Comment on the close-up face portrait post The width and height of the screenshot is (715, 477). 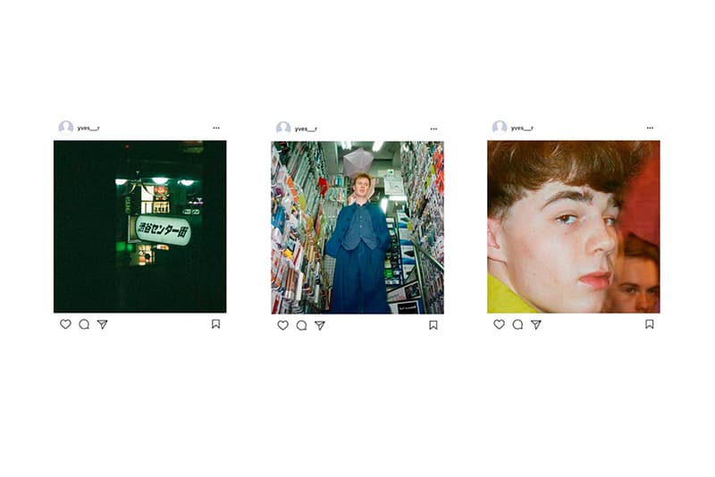tap(517, 324)
